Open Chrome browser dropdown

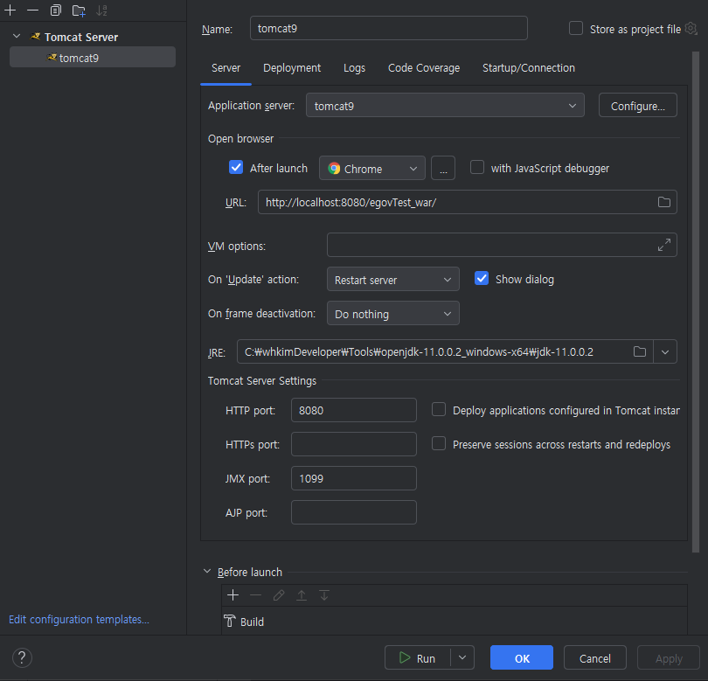(x=372, y=168)
